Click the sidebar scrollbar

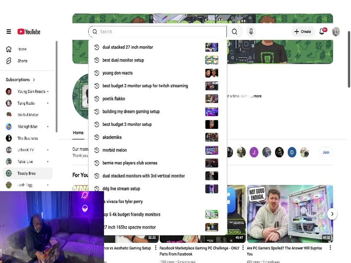(x=57, y=87)
